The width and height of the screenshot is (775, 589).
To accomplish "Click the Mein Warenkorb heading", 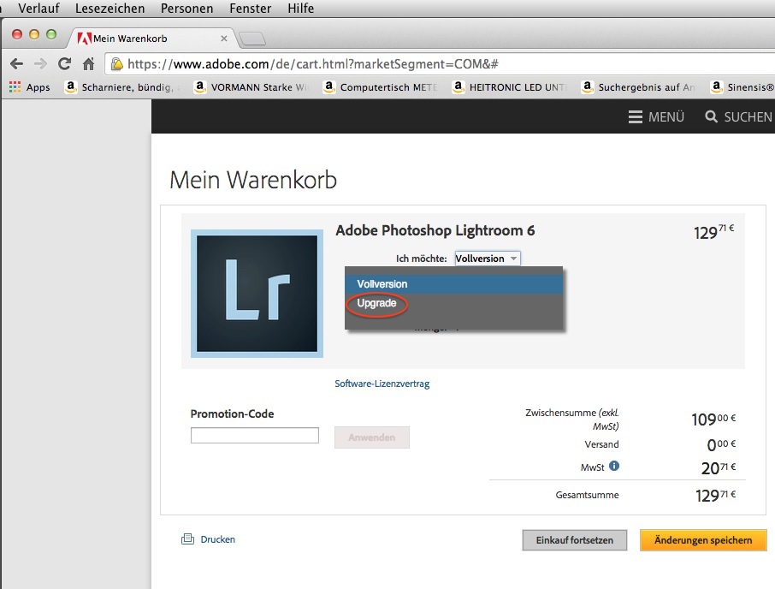I will (253, 180).
